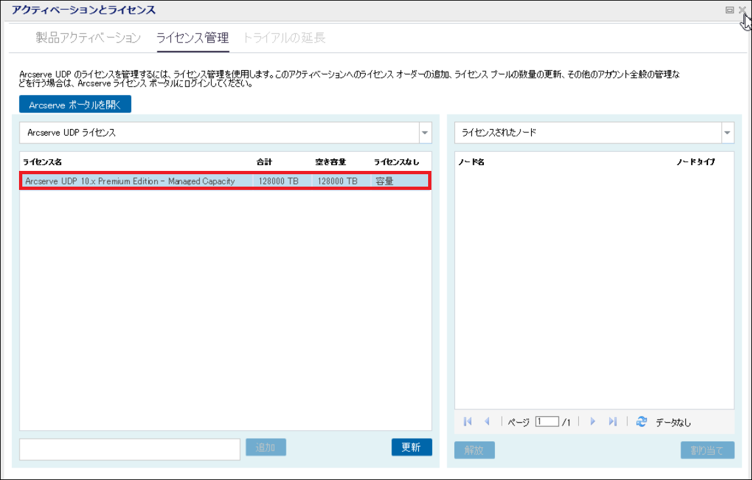The width and height of the screenshot is (752, 480).
Task: Click the 128000 TB value under 空き容量
Action: point(338,181)
